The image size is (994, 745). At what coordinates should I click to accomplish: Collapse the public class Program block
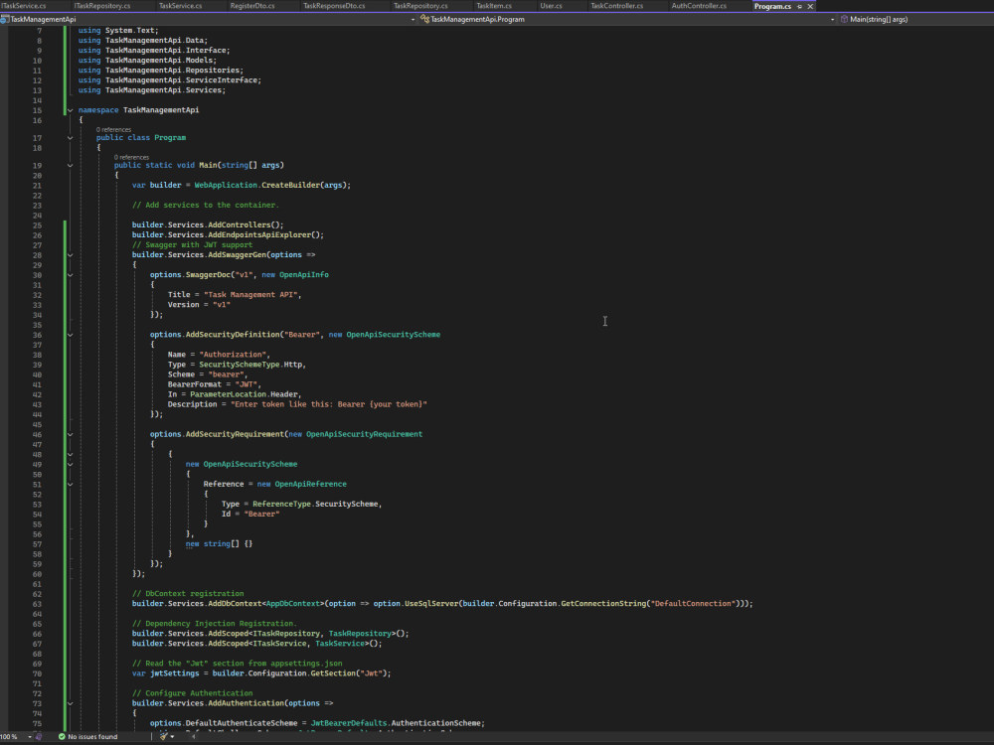coord(71,137)
